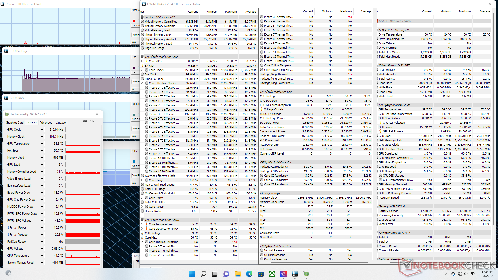This screenshot has height=280, width=498.
Task: Open the GPU Temperature sensor dropdown
Action: (x=42, y=144)
